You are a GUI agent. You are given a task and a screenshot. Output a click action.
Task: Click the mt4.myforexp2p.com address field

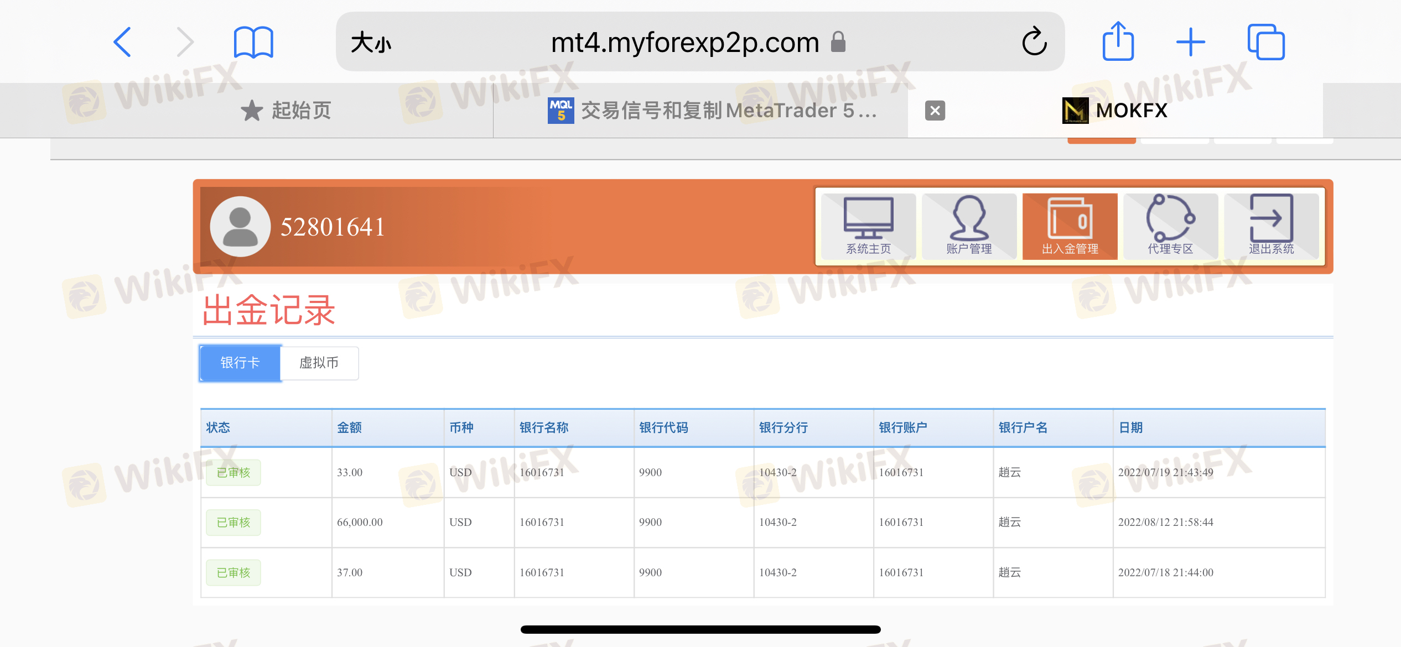(685, 42)
